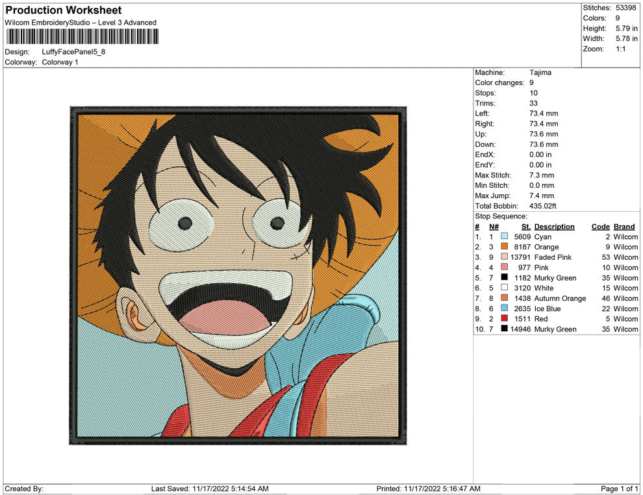Click the 'Colorway 1' value

click(60, 62)
